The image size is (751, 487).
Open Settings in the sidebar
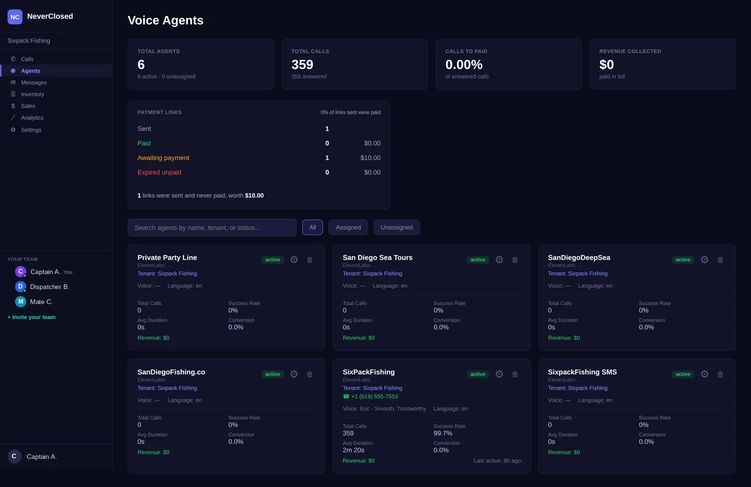56,130
